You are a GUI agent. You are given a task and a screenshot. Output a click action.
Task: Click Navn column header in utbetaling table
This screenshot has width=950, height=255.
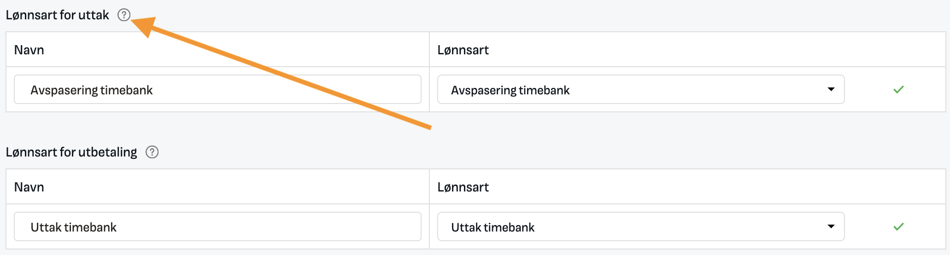[29, 187]
